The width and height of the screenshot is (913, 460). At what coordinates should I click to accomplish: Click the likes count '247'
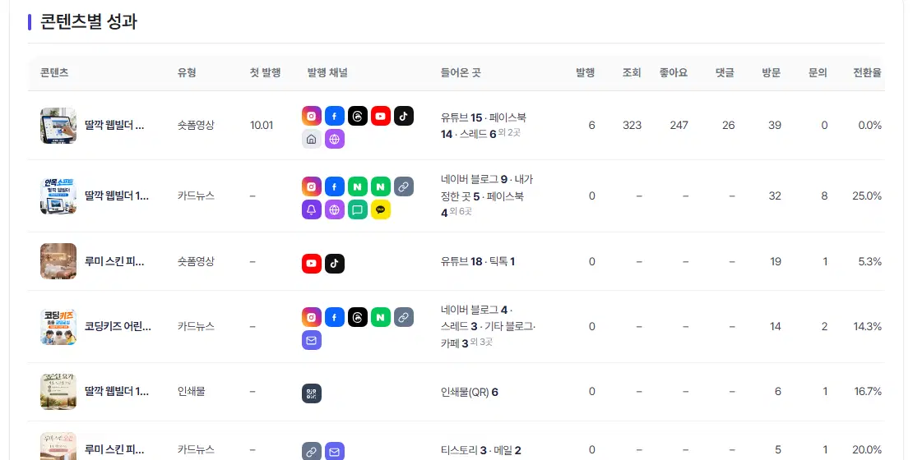[679, 125]
